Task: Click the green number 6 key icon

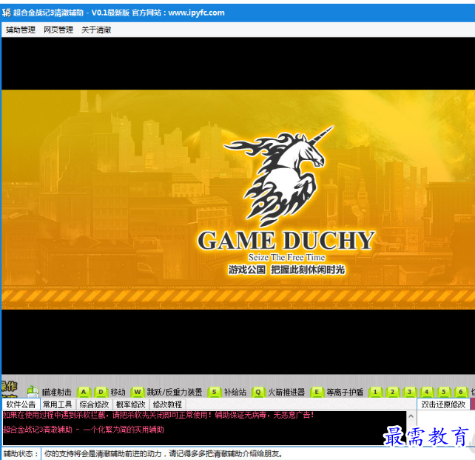Action: coord(461,392)
